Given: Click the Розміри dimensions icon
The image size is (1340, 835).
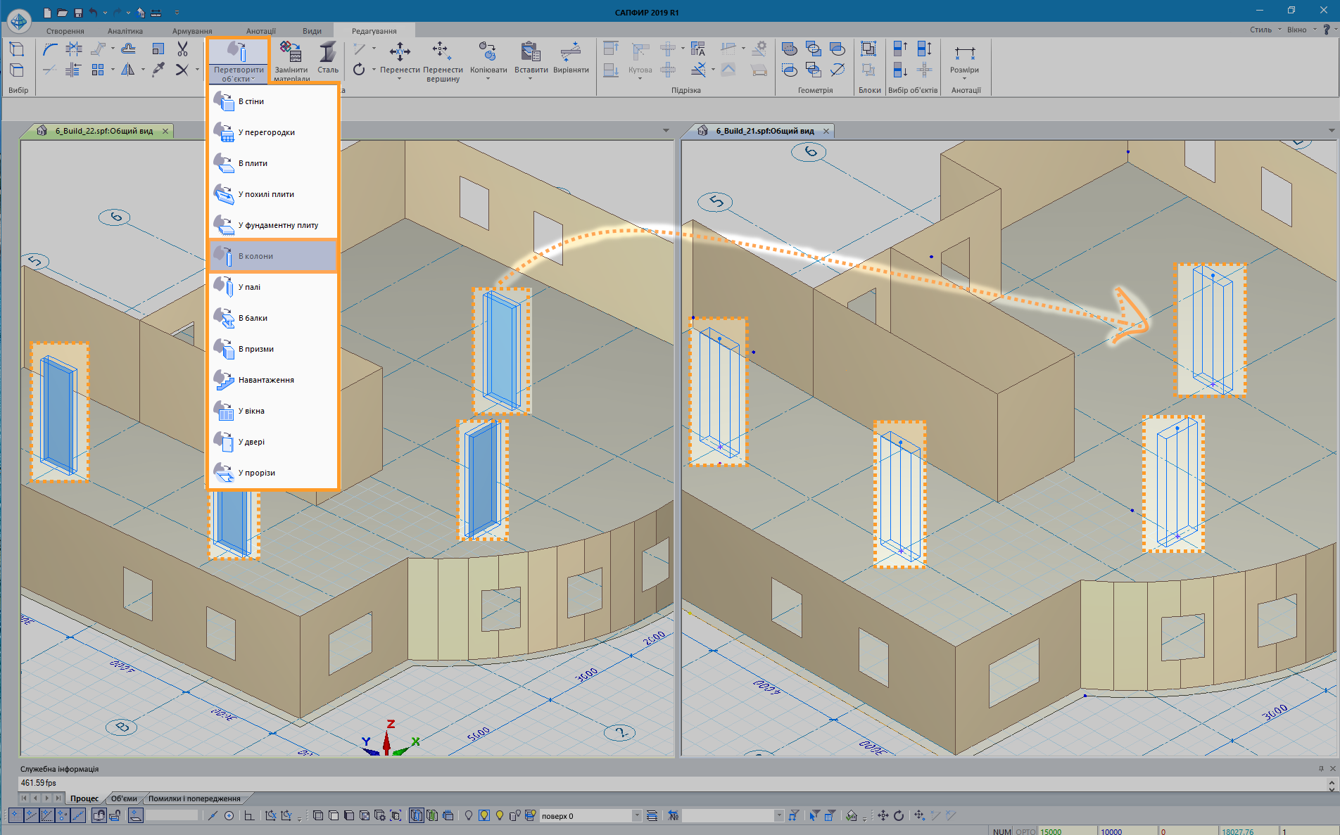Looking at the screenshot, I should click(964, 53).
